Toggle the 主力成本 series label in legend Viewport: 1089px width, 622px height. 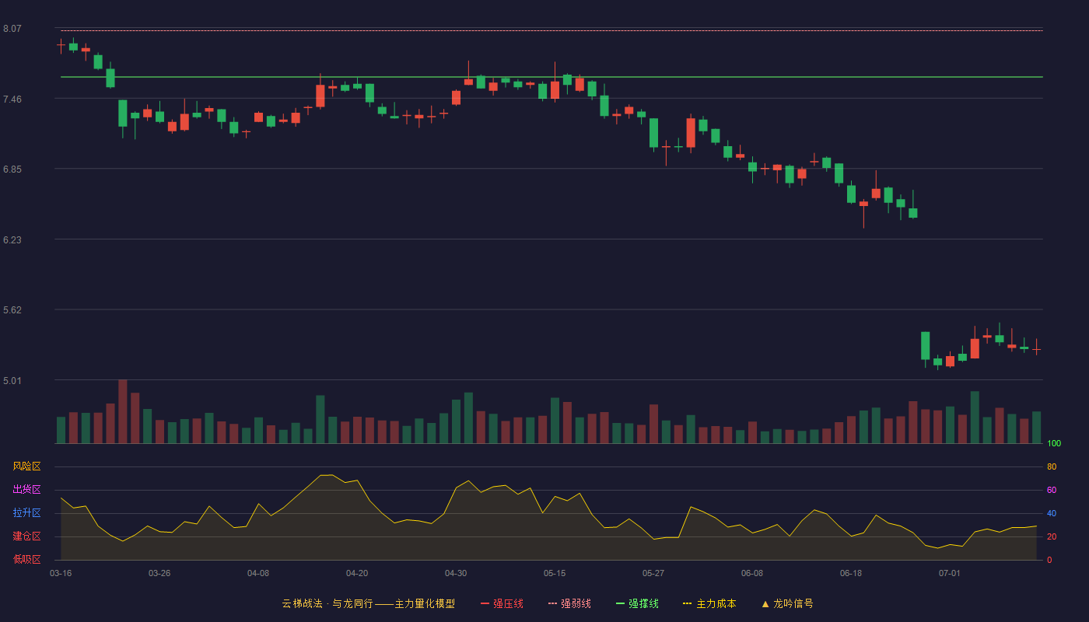716,603
